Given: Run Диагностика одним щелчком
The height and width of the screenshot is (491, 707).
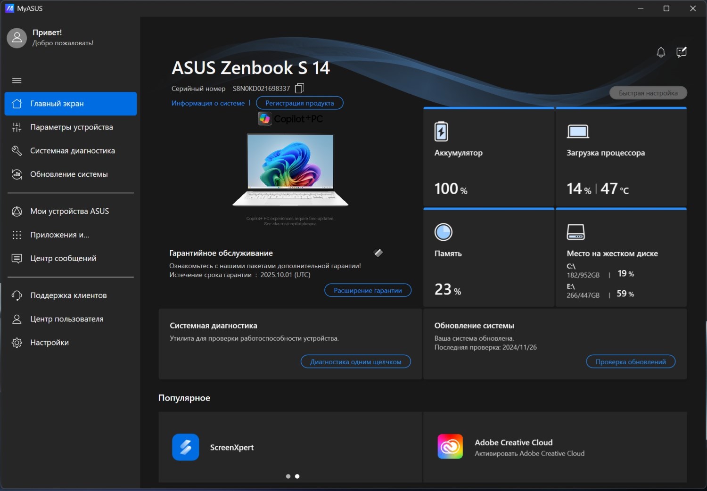Looking at the screenshot, I should [355, 362].
